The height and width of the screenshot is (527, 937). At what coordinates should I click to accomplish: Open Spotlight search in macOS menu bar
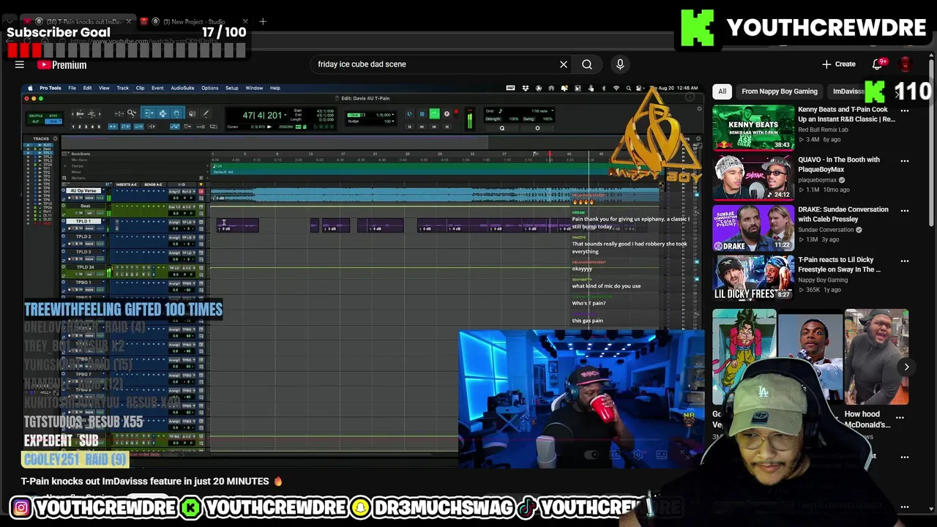coord(629,88)
